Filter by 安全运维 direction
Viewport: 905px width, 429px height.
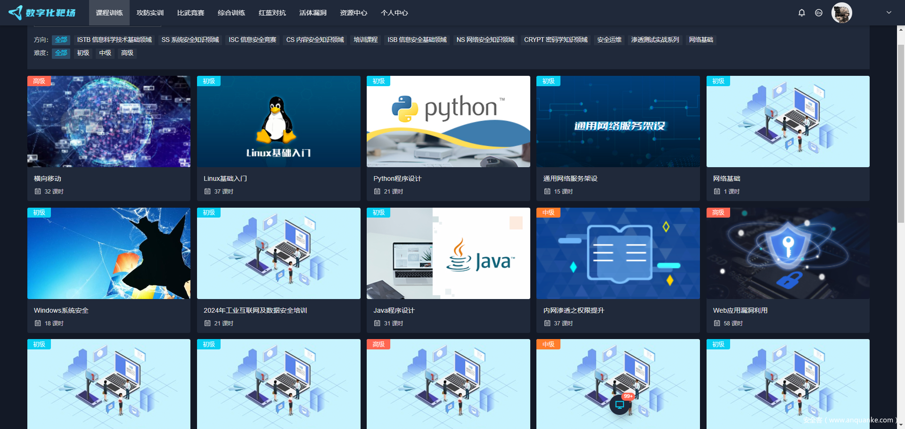[x=609, y=40]
